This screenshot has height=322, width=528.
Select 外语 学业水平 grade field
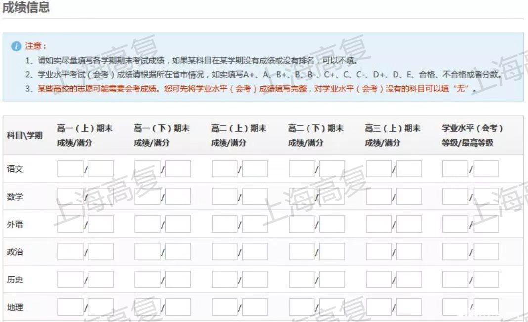point(455,224)
